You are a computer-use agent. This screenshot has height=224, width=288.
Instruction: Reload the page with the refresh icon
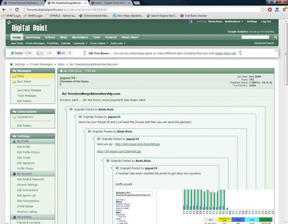point(17,10)
